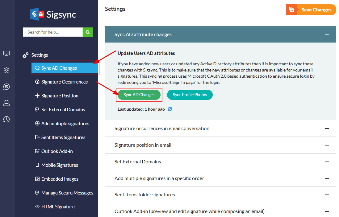
Task: Expand Sent Items folder signatures section
Action: tap(327, 195)
